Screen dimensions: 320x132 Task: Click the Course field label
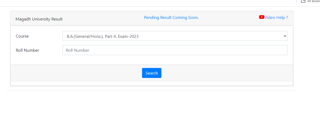22,36
